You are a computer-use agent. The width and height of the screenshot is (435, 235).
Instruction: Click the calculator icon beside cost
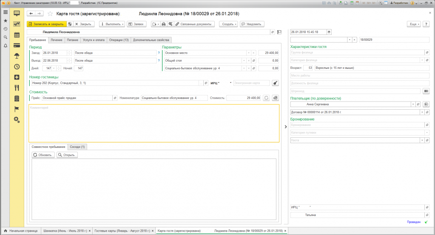(x=275, y=98)
